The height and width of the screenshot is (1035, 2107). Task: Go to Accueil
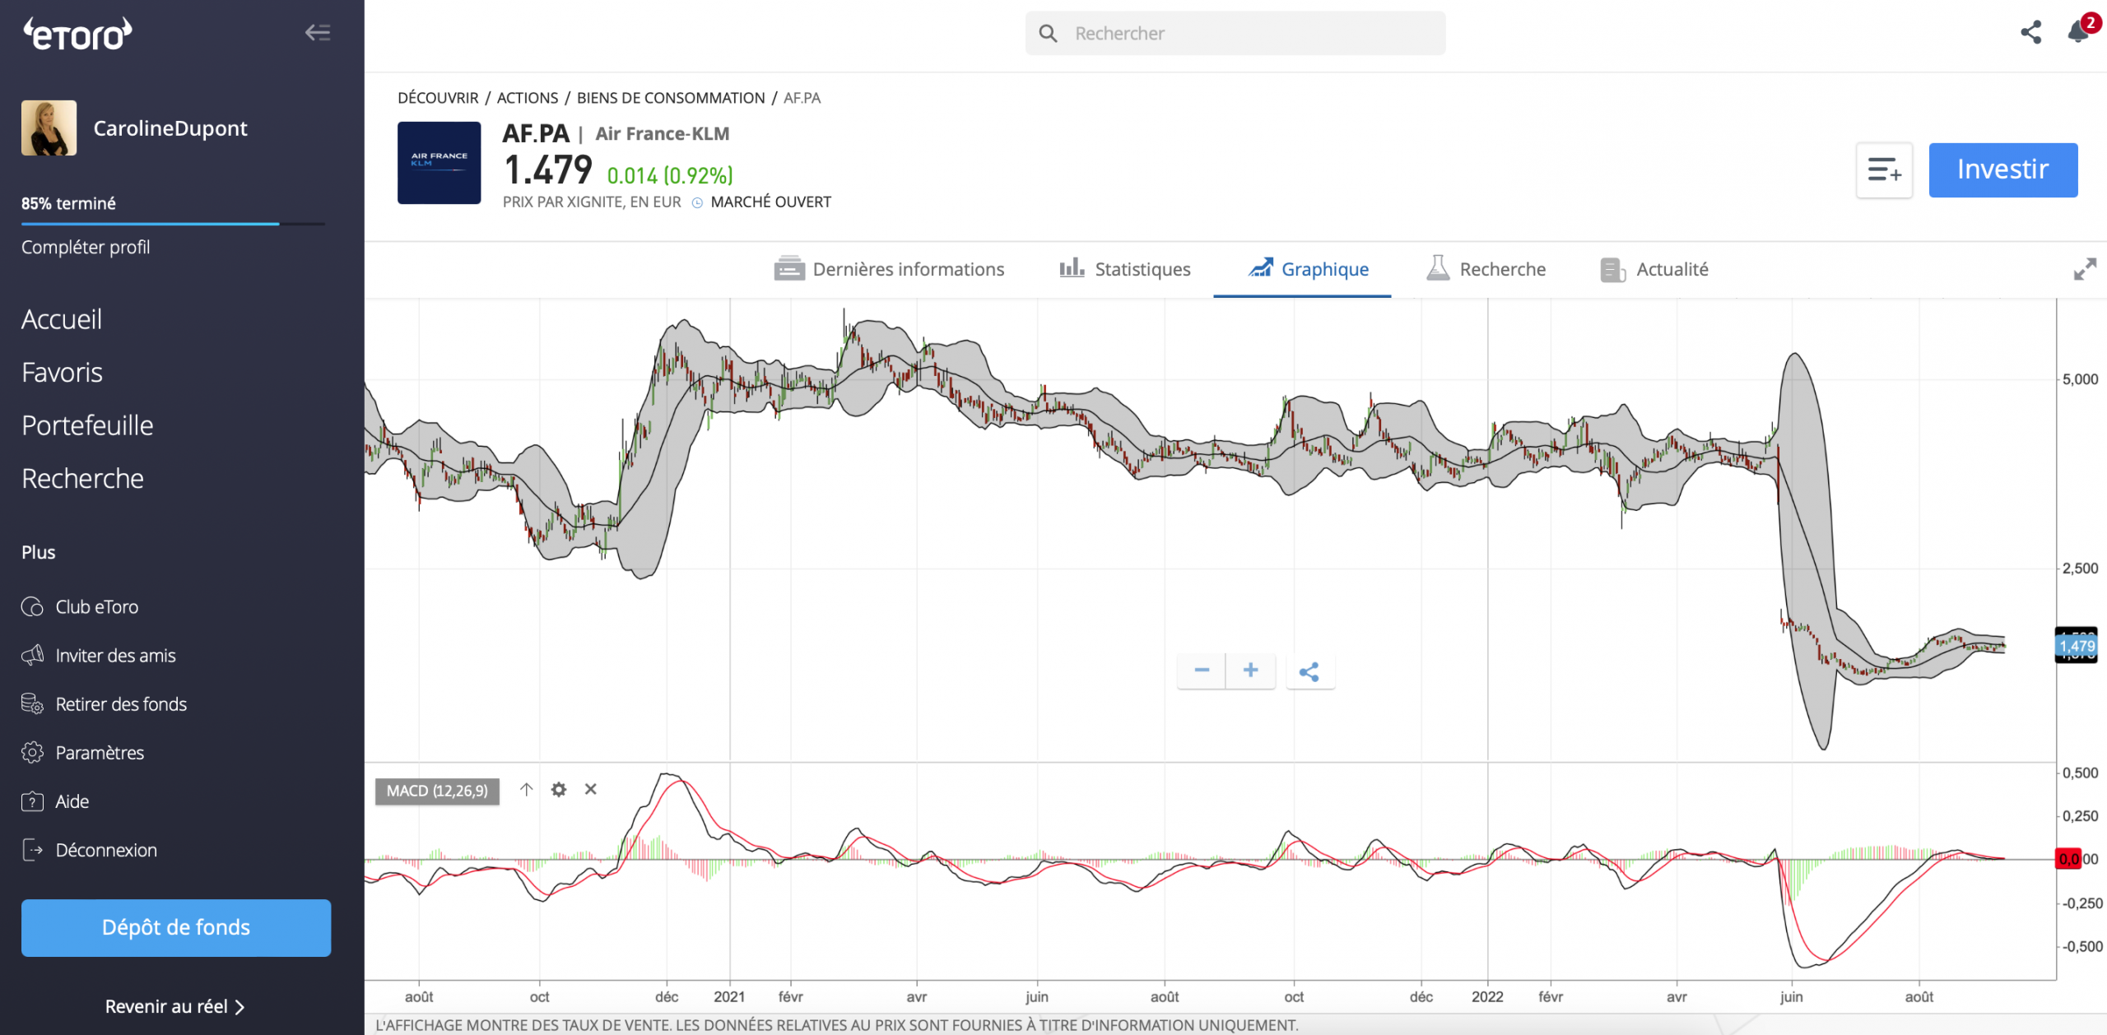pyautogui.click(x=62, y=319)
